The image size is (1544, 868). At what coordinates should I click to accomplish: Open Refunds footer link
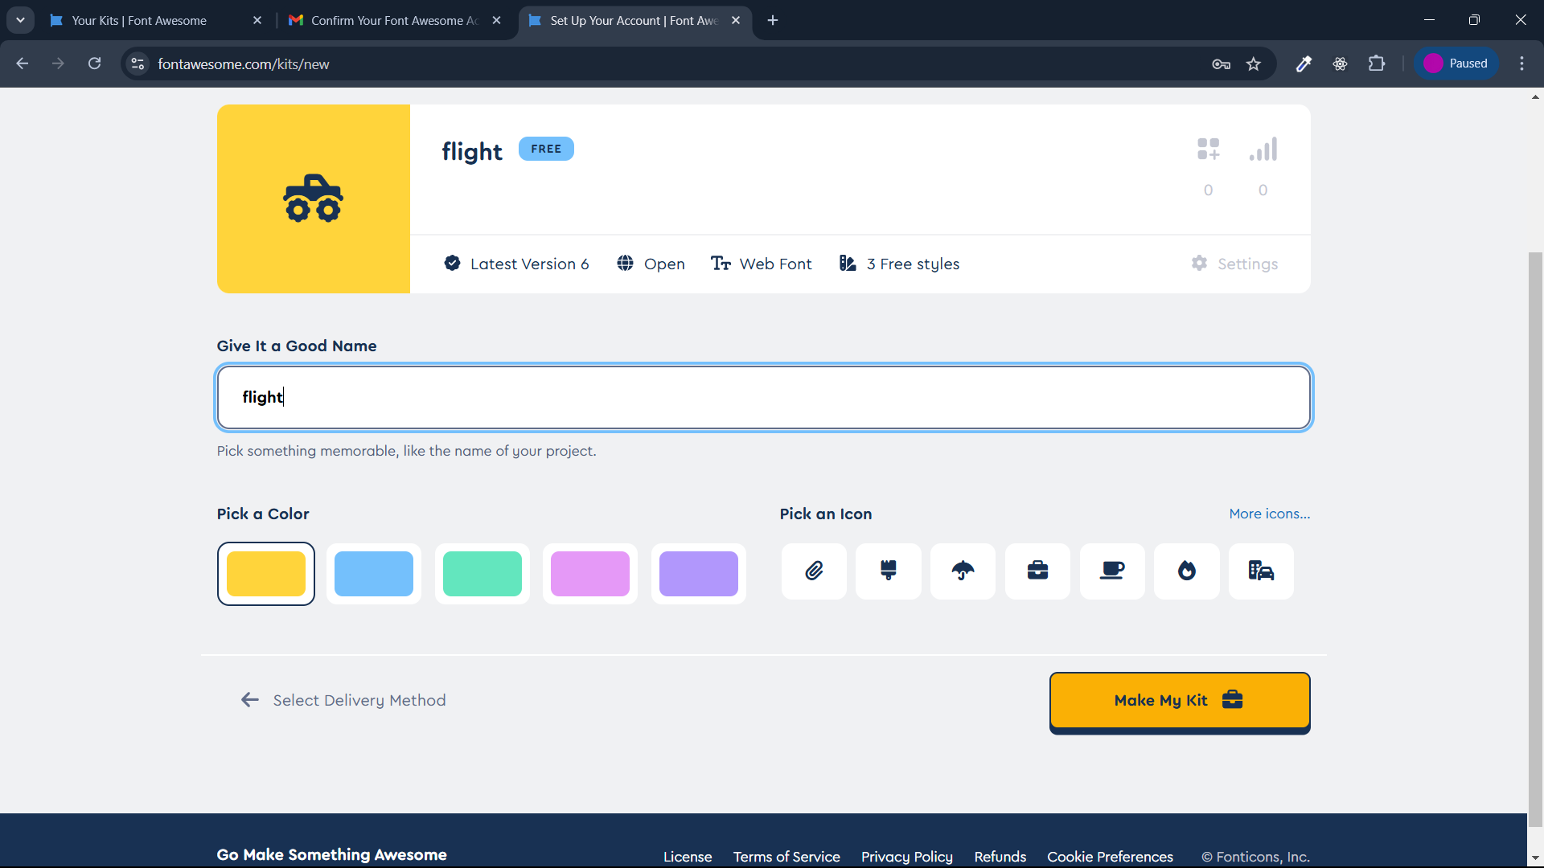coord(1000,857)
